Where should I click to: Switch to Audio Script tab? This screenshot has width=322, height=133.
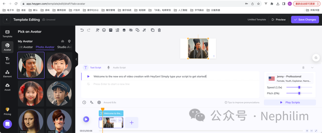116,67
